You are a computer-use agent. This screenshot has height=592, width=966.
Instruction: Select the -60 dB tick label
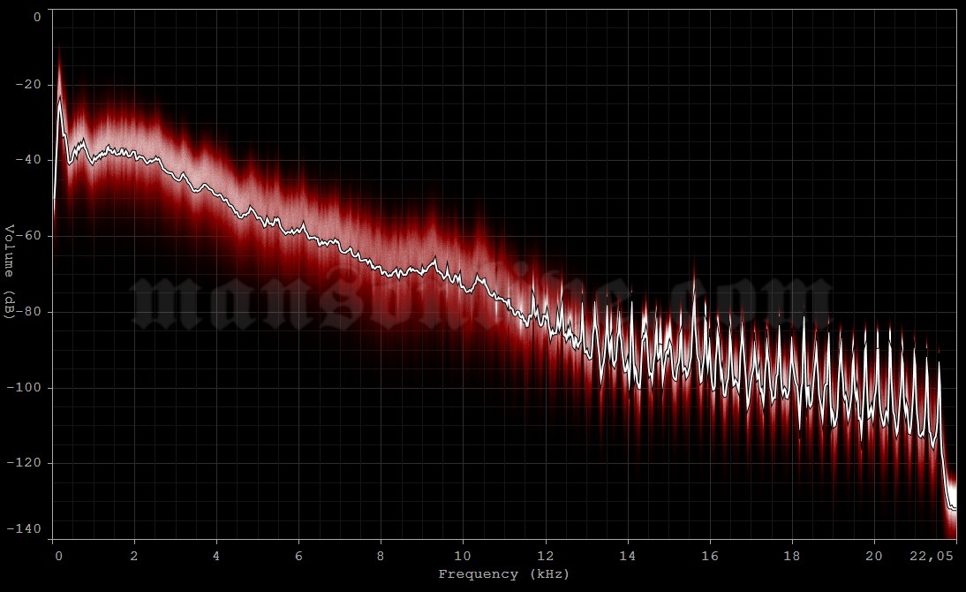point(29,236)
